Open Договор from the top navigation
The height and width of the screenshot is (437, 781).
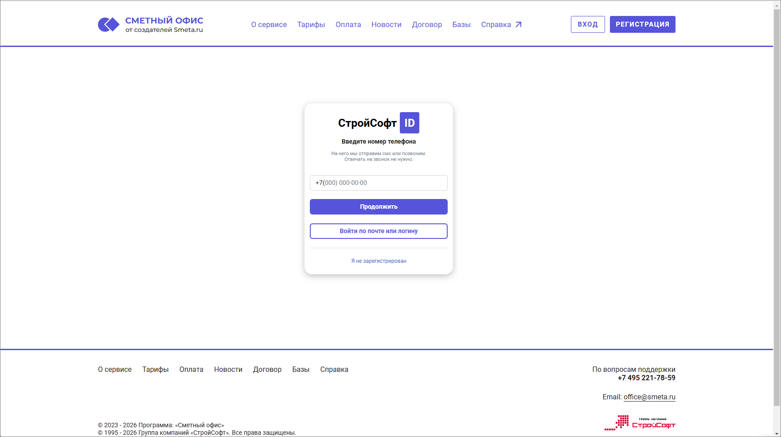click(x=427, y=24)
